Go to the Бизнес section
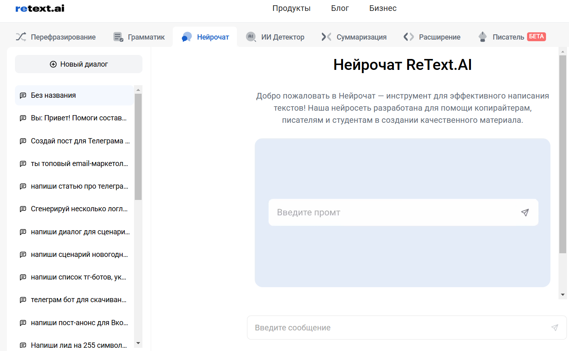 [x=383, y=8]
